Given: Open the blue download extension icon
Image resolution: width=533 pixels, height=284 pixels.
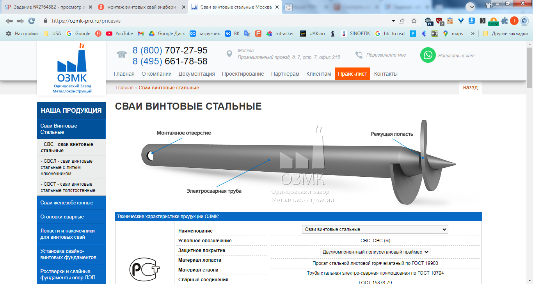Looking at the screenshot, I should pos(471,21).
